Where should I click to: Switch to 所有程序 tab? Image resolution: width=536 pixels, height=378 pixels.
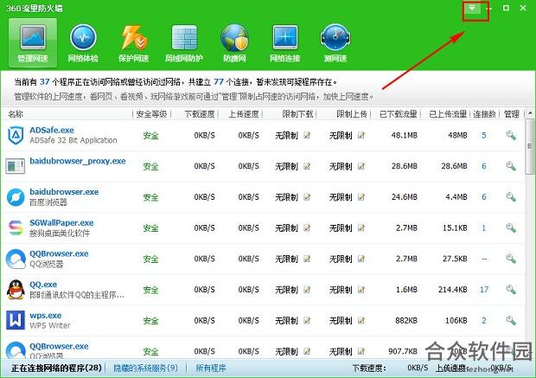pyautogui.click(x=211, y=368)
